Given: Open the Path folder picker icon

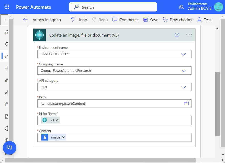Looking at the screenshot, I should [186, 103].
